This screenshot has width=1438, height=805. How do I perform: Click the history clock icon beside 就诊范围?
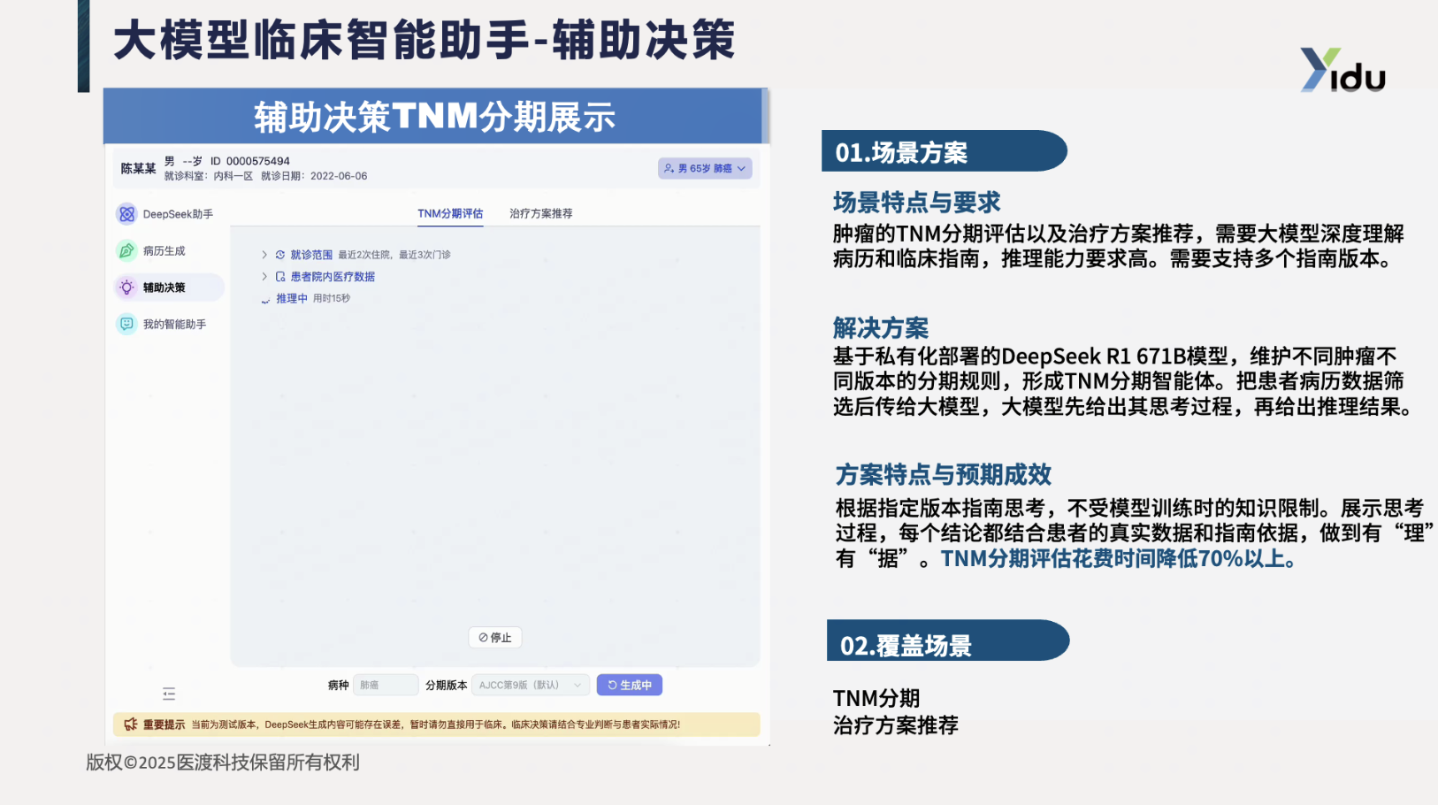(280, 255)
